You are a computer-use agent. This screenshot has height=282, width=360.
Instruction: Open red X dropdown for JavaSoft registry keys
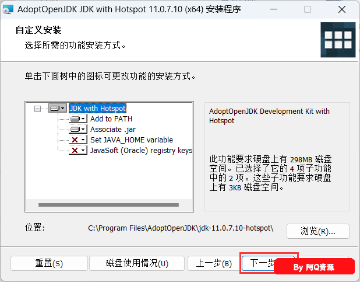[x=78, y=150]
